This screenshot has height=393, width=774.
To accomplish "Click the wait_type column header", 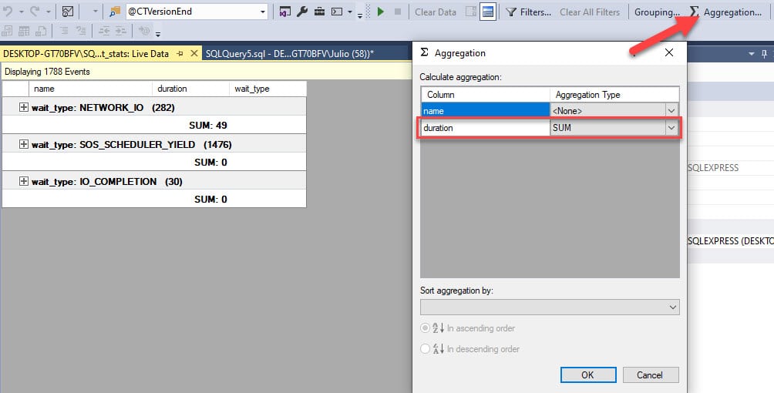I will point(268,89).
